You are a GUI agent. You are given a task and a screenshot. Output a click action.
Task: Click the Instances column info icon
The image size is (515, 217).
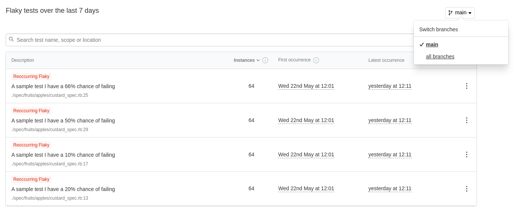[x=265, y=60]
